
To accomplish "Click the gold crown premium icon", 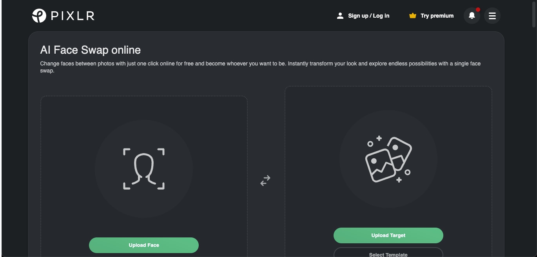I will (412, 16).
